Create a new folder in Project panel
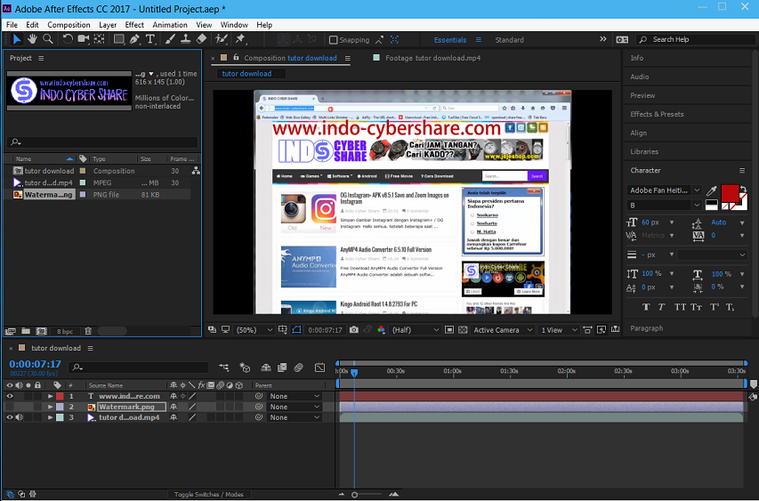Viewport: 759px width, 501px height. 26,331
